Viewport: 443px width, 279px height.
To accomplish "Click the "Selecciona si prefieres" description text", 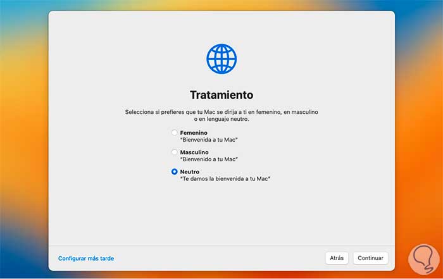I will (x=221, y=116).
